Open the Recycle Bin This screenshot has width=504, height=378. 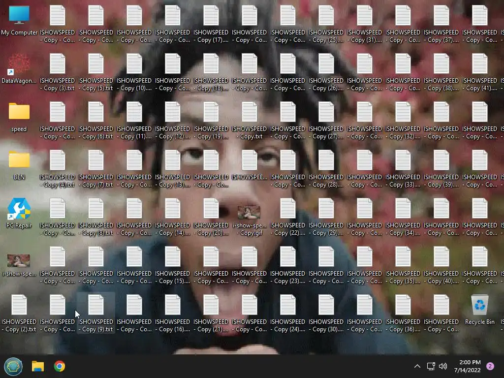[x=479, y=310]
